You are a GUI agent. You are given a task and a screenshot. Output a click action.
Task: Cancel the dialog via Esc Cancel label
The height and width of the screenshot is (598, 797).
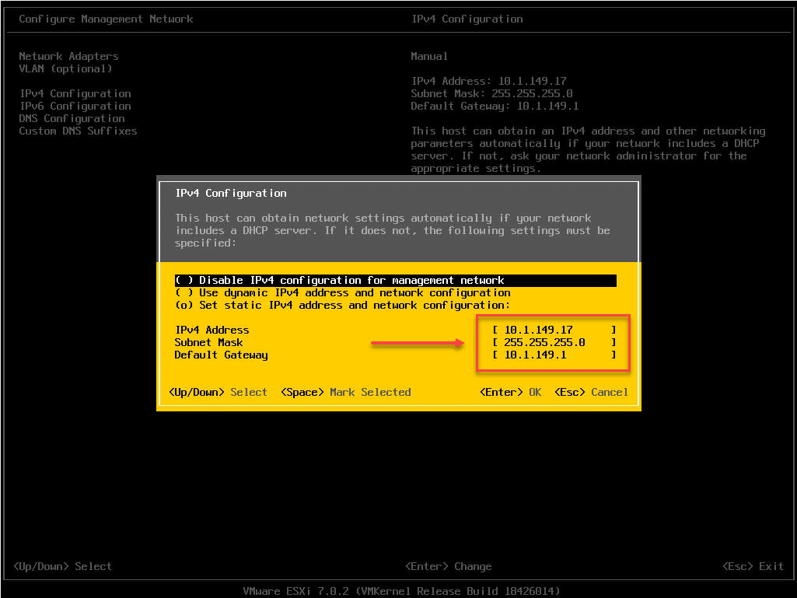pyautogui.click(x=593, y=392)
